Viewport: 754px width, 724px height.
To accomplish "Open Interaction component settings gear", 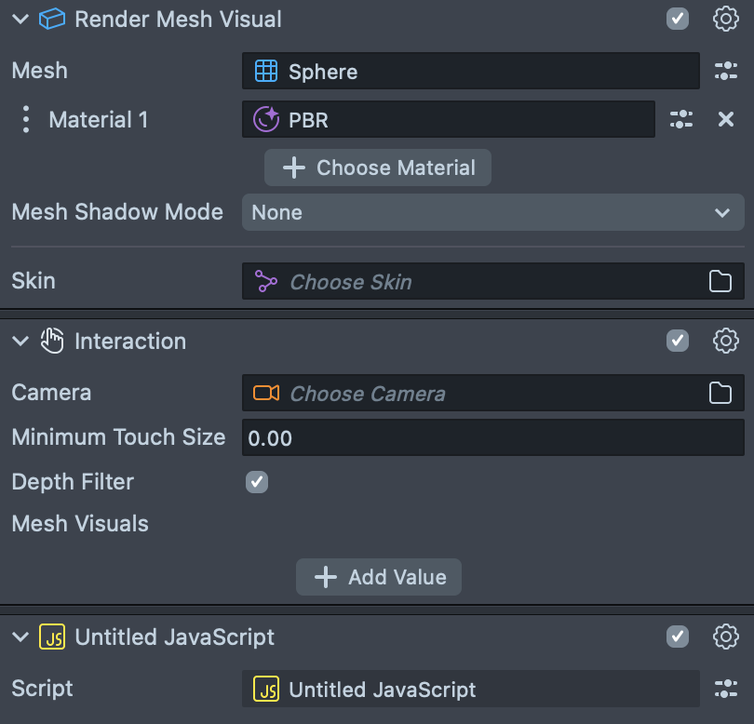I will pyautogui.click(x=725, y=341).
